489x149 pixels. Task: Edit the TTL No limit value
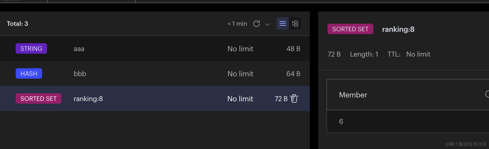(418, 54)
